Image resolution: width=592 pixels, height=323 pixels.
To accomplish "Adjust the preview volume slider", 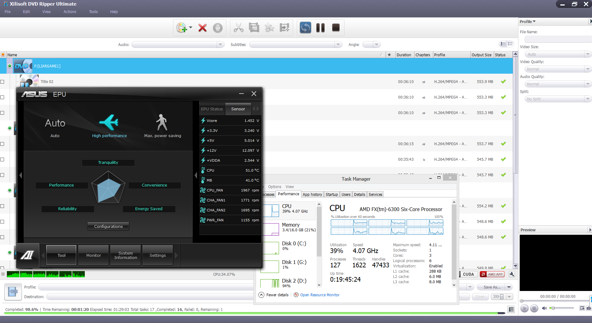I will pos(562,308).
